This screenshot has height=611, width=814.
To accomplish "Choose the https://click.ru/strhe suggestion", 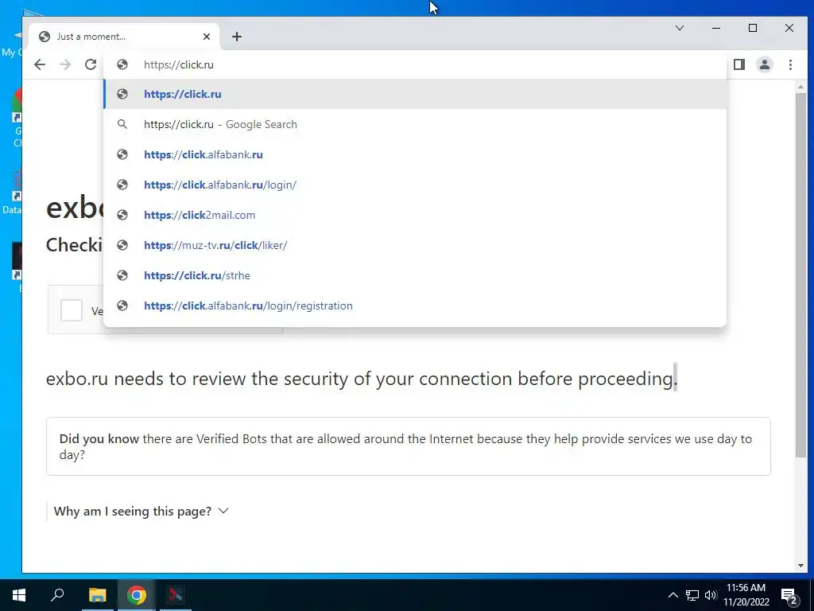I will pos(415,274).
